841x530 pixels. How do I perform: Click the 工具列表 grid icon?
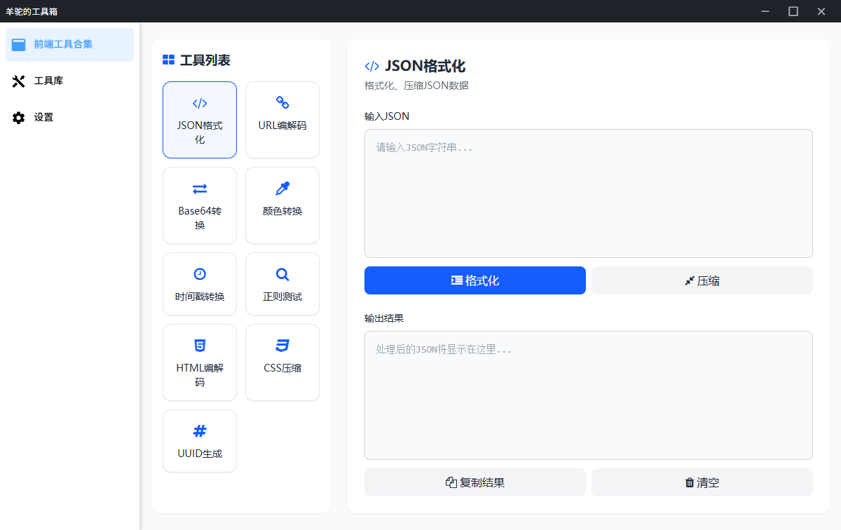(x=168, y=60)
